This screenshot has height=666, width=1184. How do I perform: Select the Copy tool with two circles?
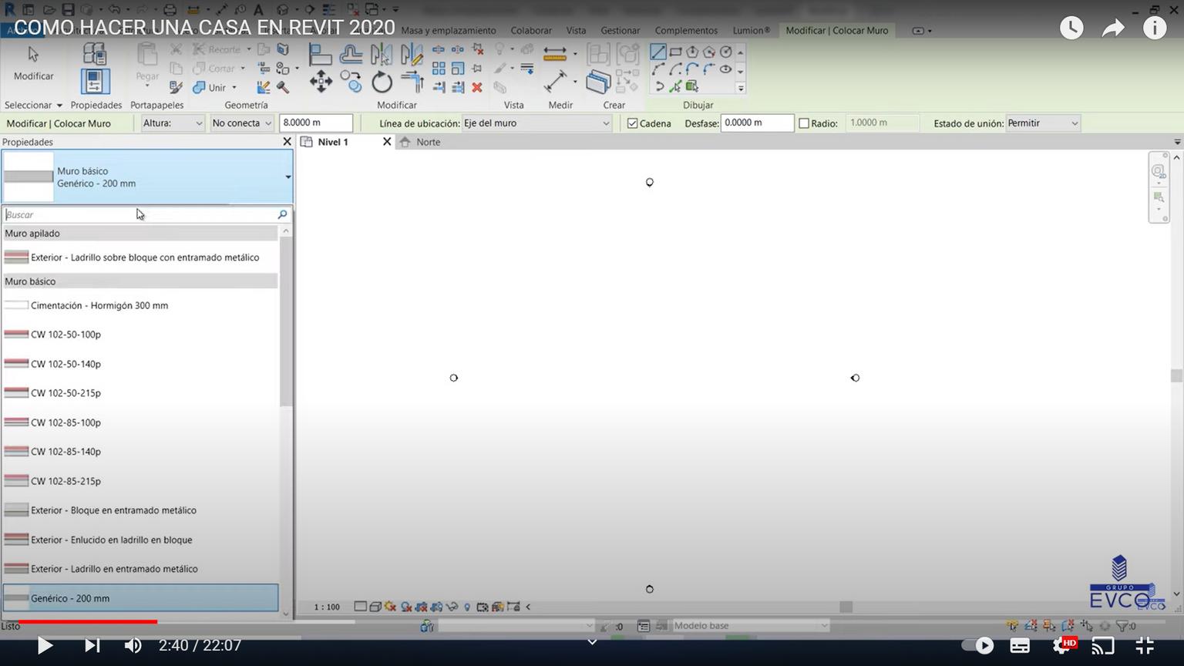tap(351, 82)
